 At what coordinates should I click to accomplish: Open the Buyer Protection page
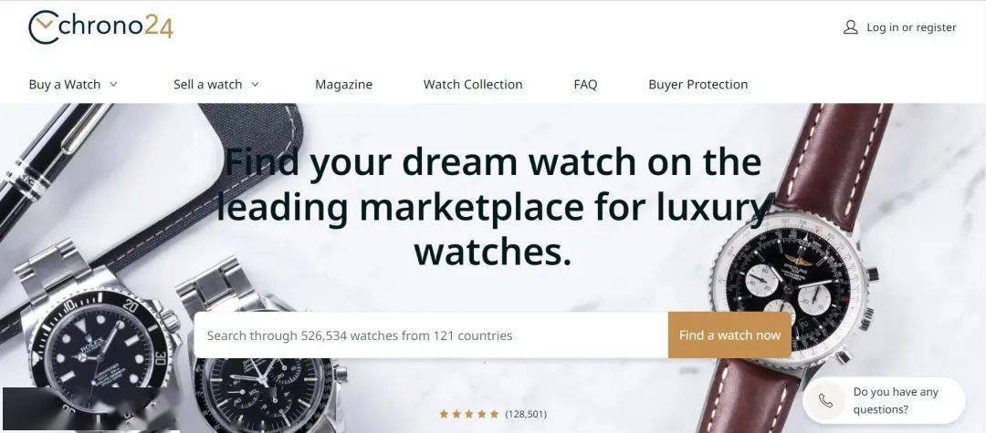tap(698, 84)
